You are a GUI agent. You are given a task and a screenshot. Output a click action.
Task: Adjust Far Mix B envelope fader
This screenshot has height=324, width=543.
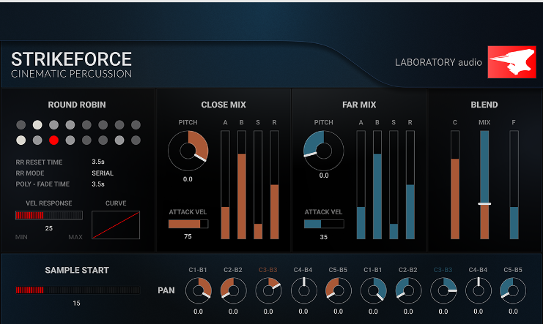(377, 184)
